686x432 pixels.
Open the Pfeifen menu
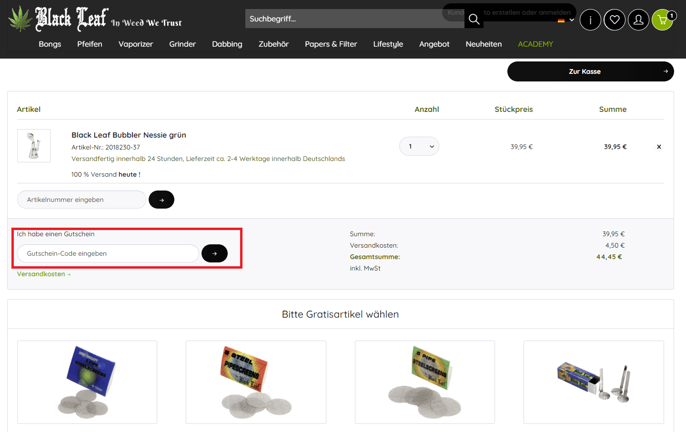click(90, 44)
